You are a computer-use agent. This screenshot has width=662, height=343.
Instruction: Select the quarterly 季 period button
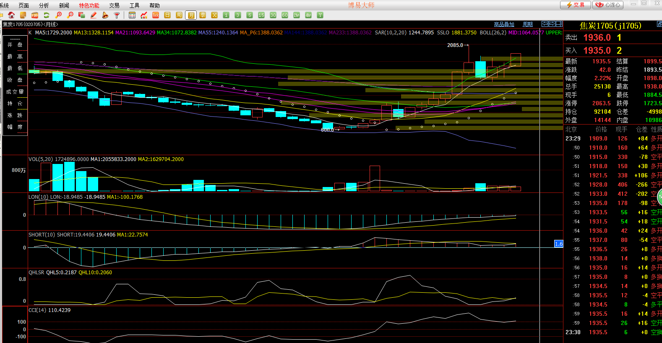coord(203,15)
